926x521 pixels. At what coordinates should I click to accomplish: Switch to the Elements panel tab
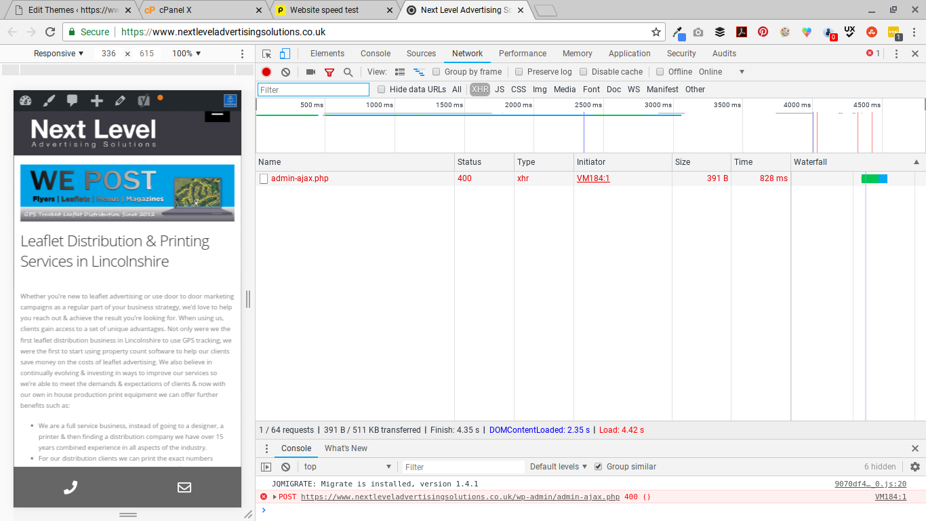(327, 54)
